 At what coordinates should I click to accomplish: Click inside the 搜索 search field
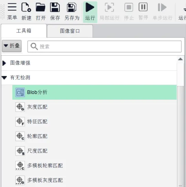(104, 46)
